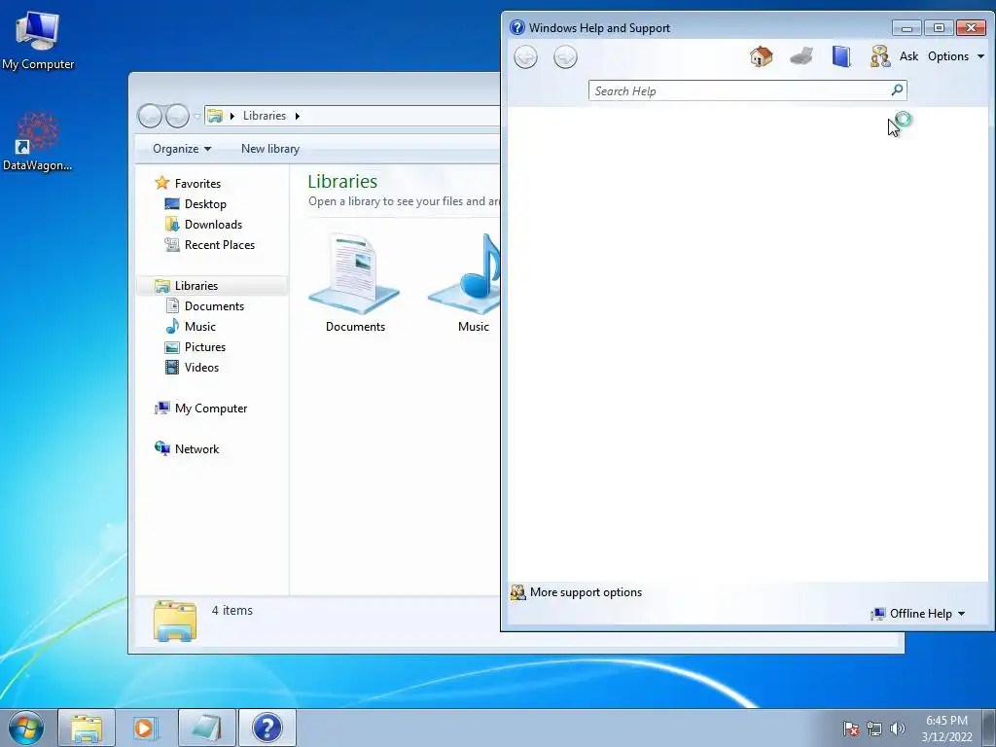Minimize the Windows Help and Support window

tap(907, 28)
